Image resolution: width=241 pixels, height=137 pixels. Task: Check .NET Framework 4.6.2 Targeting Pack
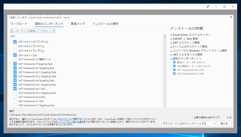point(15,93)
